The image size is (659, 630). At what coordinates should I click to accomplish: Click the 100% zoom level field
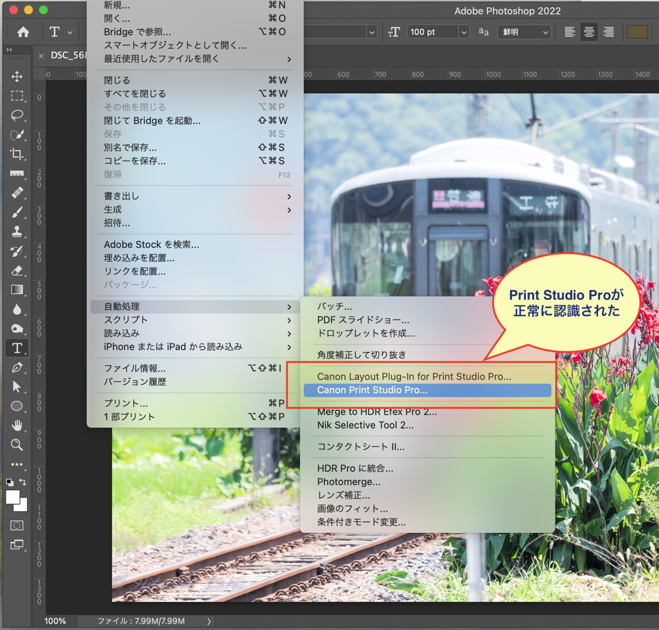55,621
